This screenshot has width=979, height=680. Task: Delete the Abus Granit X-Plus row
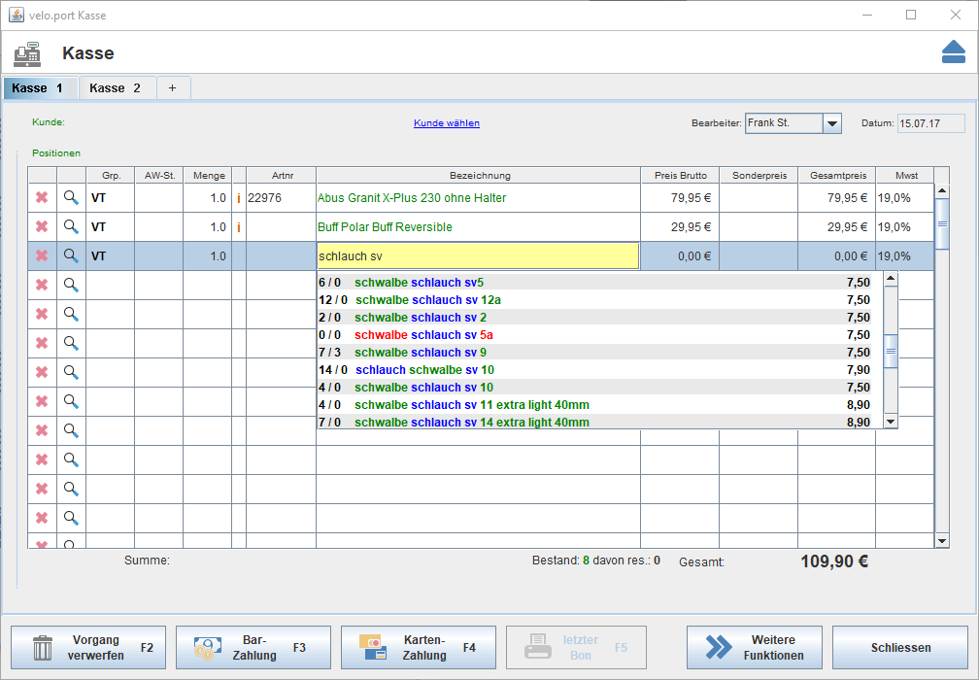tap(42, 198)
